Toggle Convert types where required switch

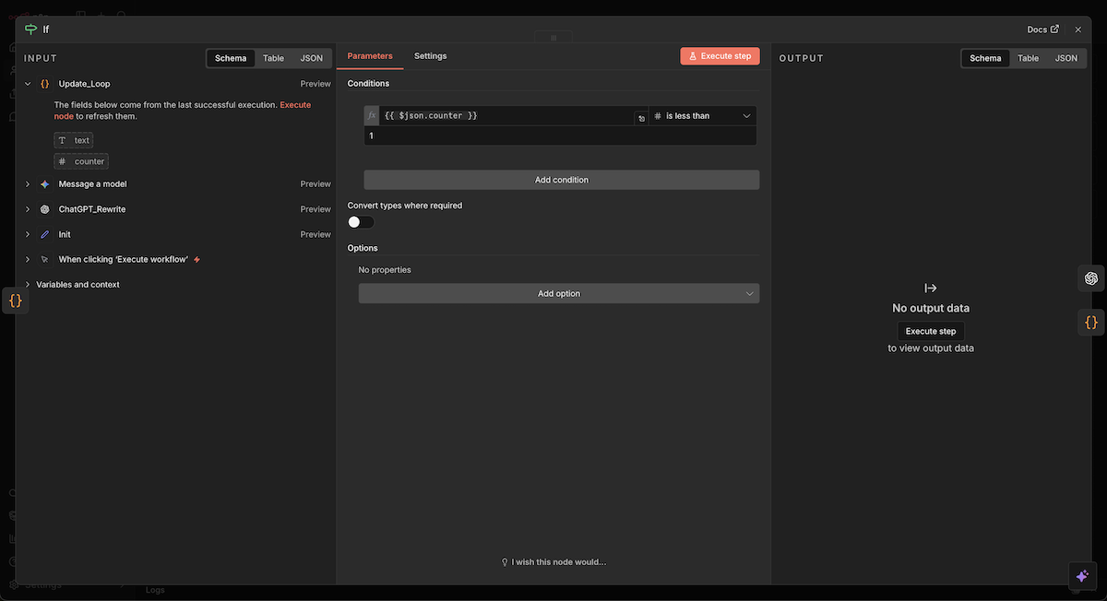(361, 222)
